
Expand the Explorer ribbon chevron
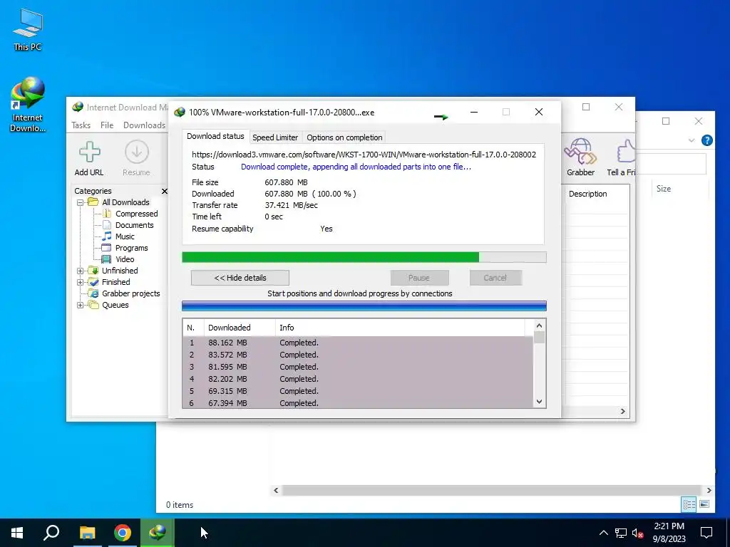click(x=692, y=140)
